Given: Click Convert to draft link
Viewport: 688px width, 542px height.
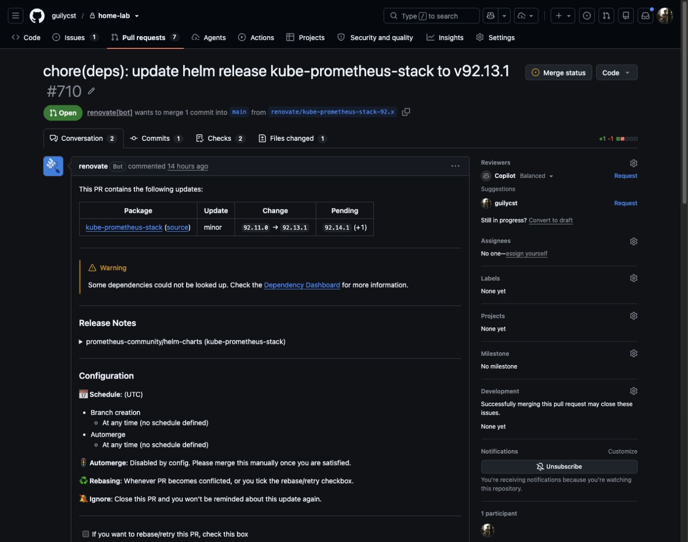Looking at the screenshot, I should (551, 220).
